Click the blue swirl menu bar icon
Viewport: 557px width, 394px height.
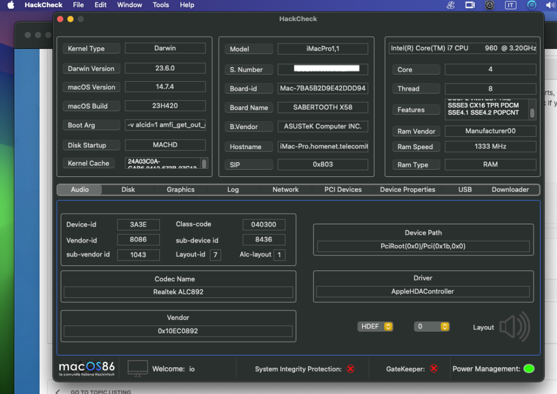[531, 5]
